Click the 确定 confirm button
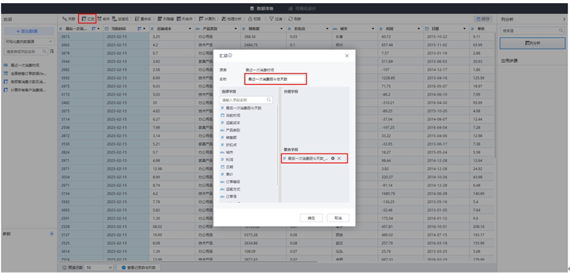This screenshot has height=273, width=570. click(x=311, y=217)
